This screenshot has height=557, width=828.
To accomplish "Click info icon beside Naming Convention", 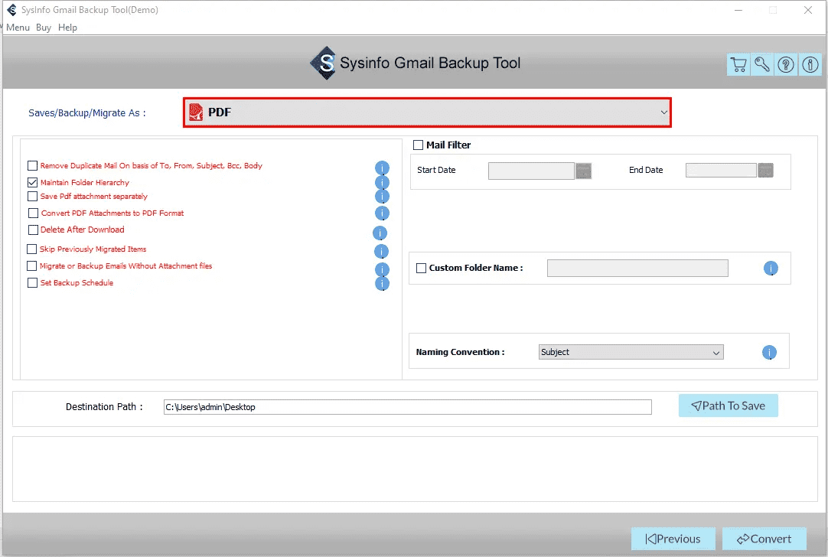I will (769, 352).
